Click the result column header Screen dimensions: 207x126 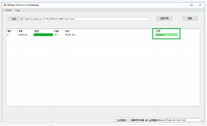166,31
